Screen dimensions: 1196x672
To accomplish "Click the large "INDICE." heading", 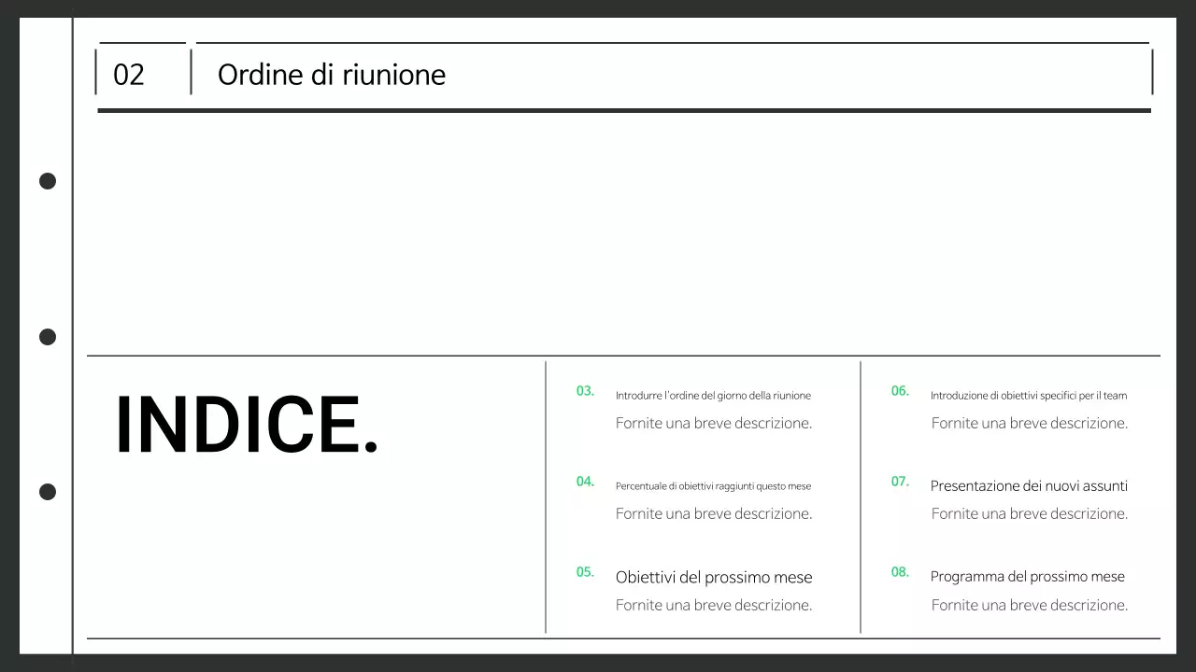I will click(247, 425).
